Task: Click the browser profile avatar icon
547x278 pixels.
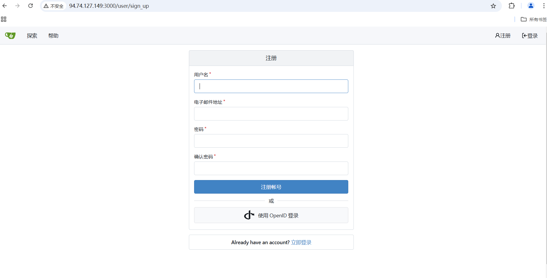Action: tap(531, 6)
